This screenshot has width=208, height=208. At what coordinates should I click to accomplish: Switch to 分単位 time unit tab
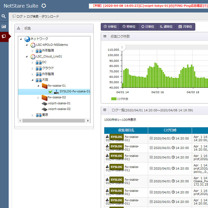point(110,27)
